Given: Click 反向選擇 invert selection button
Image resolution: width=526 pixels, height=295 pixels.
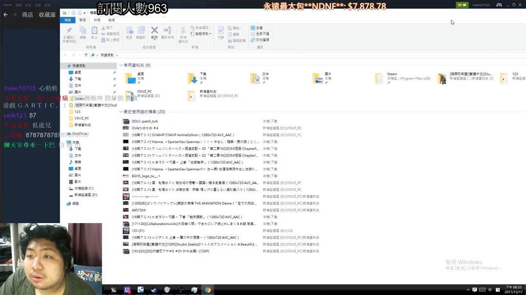Looking at the screenshot, I should click(261, 40).
